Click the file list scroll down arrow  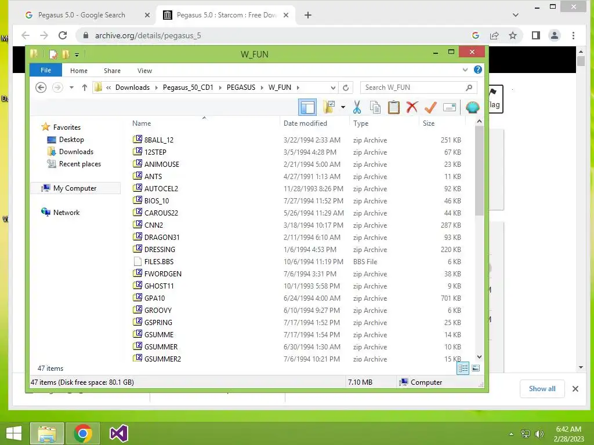(479, 357)
